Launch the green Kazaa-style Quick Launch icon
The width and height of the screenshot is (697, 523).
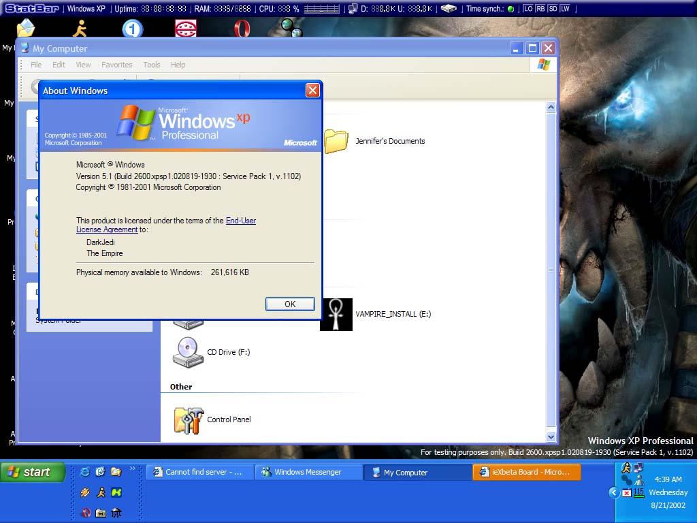tap(116, 492)
